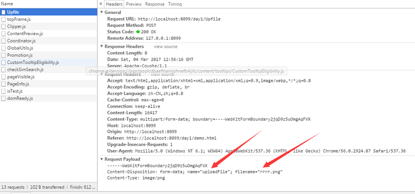Click the Cache-Control max-age=0 line

coord(136,100)
